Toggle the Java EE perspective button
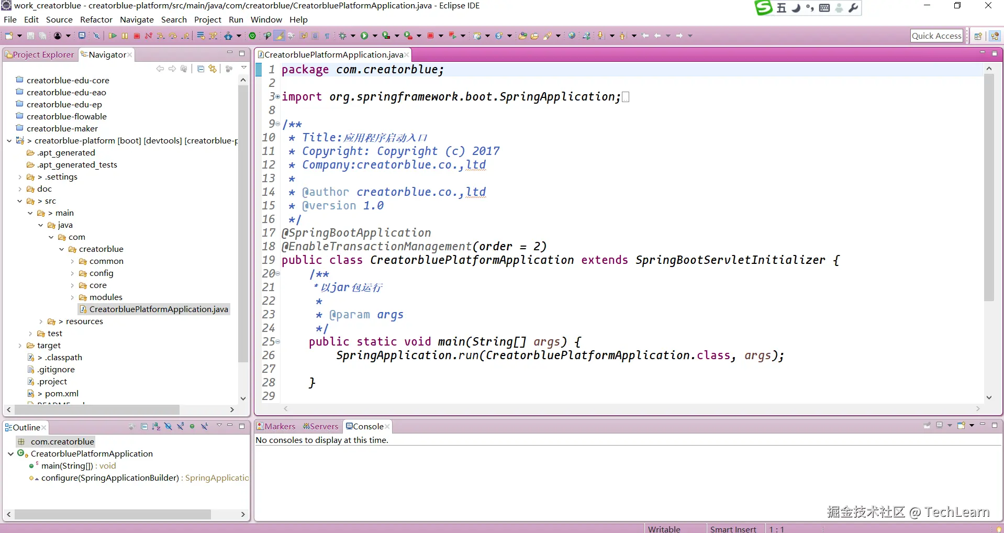Screen dimensions: 1004x533 [995, 36]
